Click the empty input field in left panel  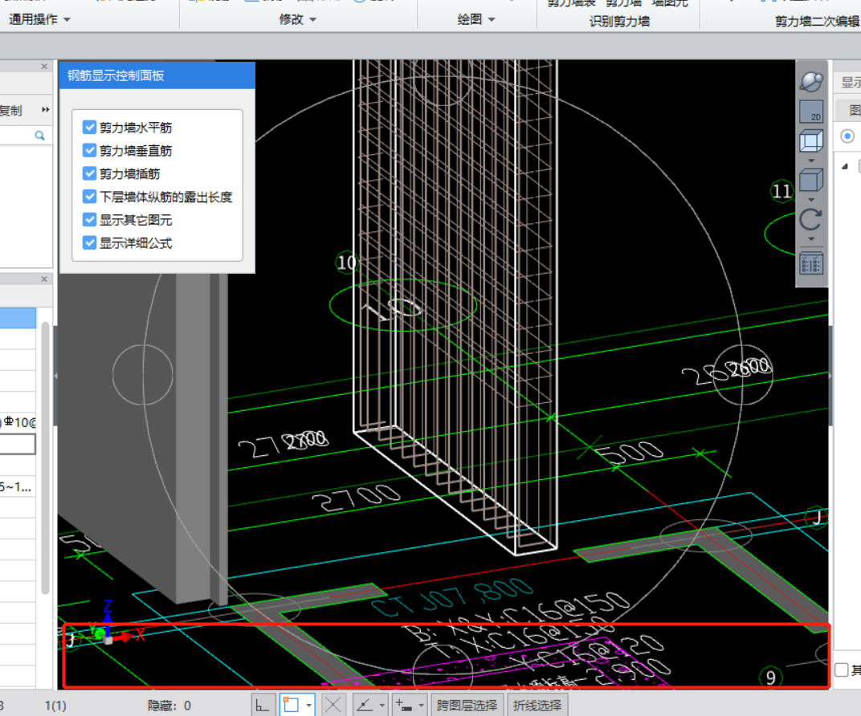point(18,444)
